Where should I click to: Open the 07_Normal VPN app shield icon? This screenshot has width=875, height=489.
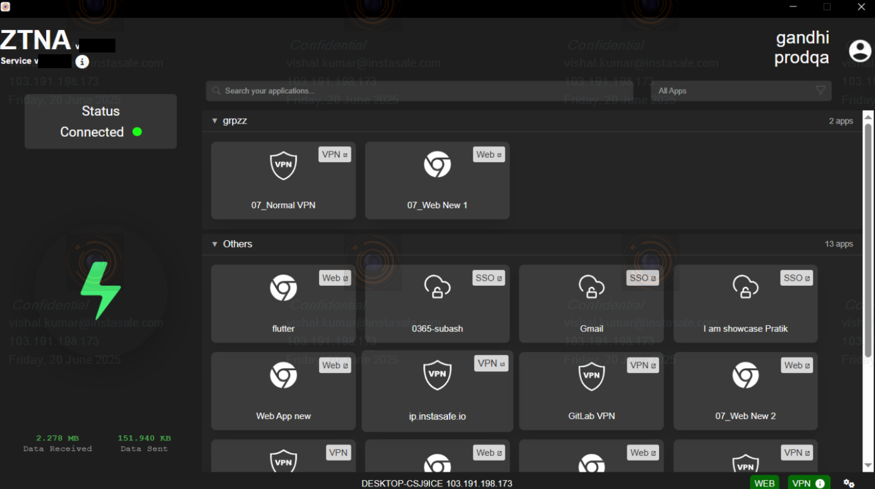click(x=283, y=165)
